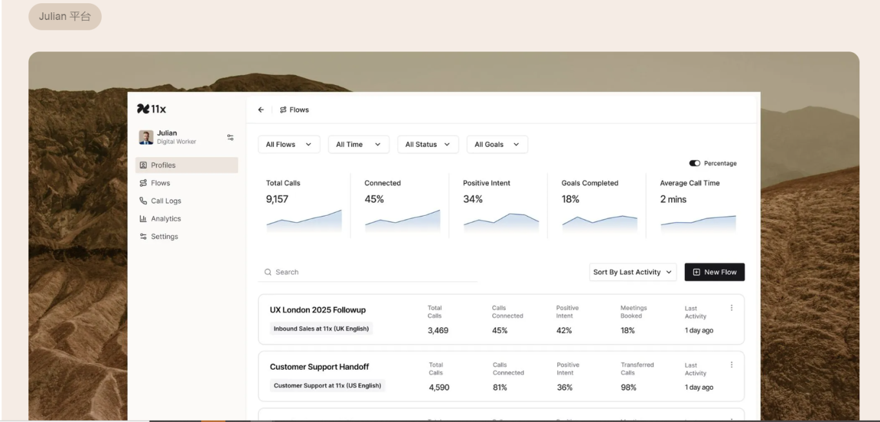Image resolution: width=880 pixels, height=422 pixels.
Task: Focus the Search input field
Action: coord(368,272)
